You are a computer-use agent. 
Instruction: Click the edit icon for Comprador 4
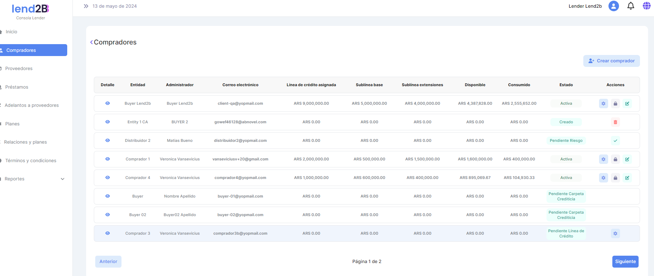(x=627, y=178)
